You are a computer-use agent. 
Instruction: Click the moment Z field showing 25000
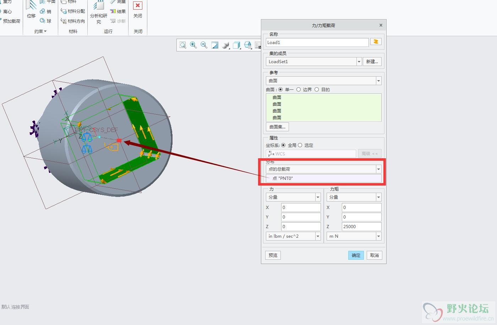pos(362,226)
